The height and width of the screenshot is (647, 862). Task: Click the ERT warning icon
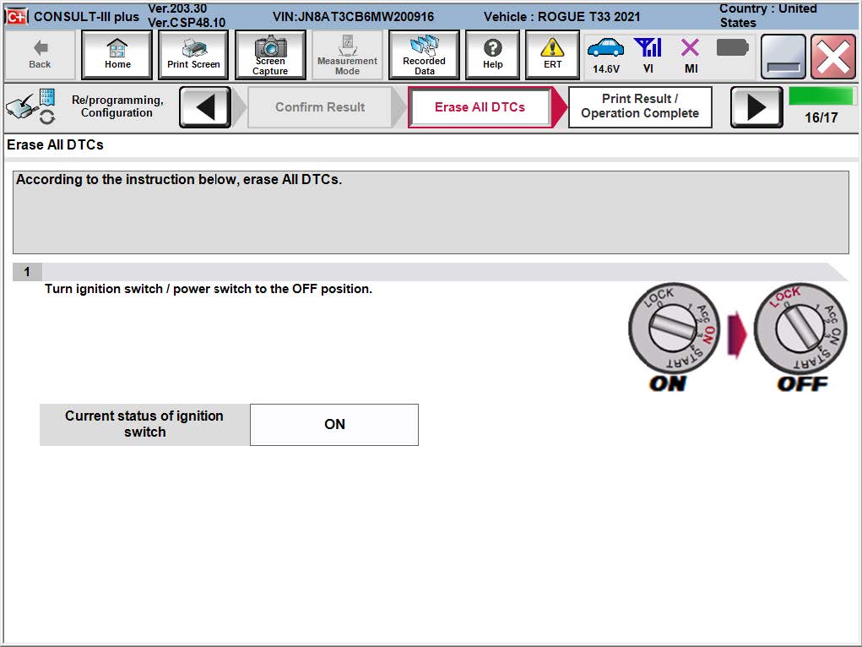pos(552,48)
